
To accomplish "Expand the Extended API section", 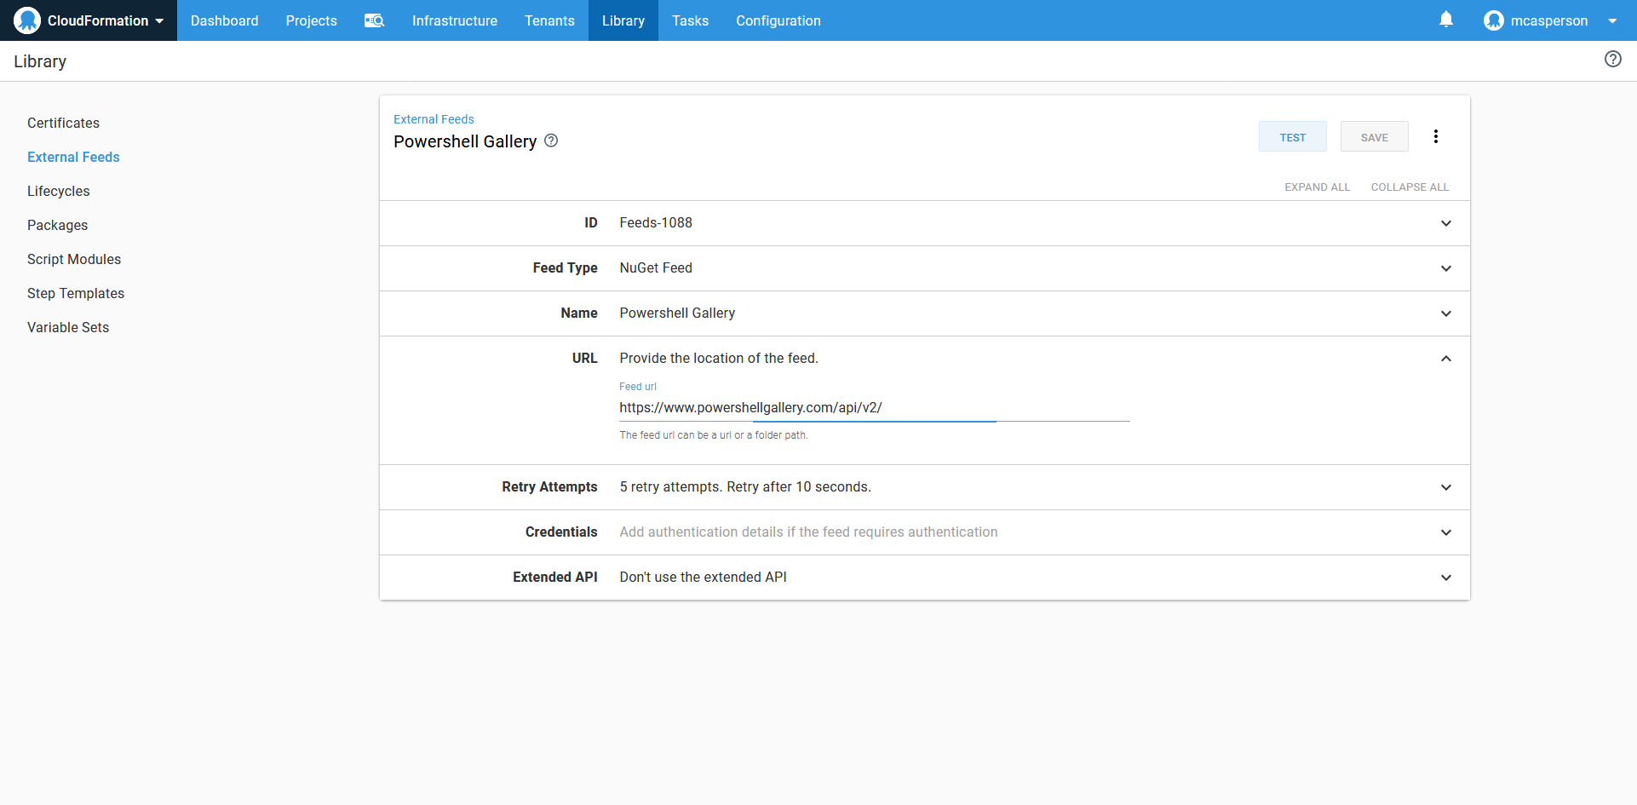I will pos(1445,578).
